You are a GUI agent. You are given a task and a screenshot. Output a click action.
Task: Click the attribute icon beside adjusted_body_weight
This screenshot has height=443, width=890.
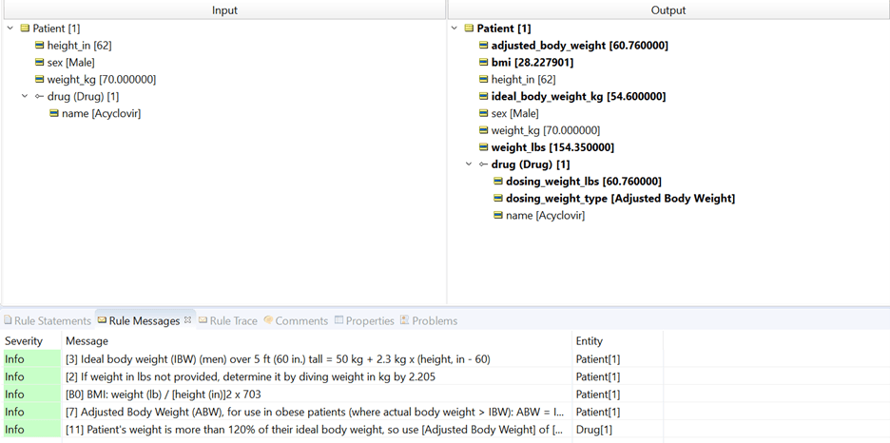tap(483, 46)
